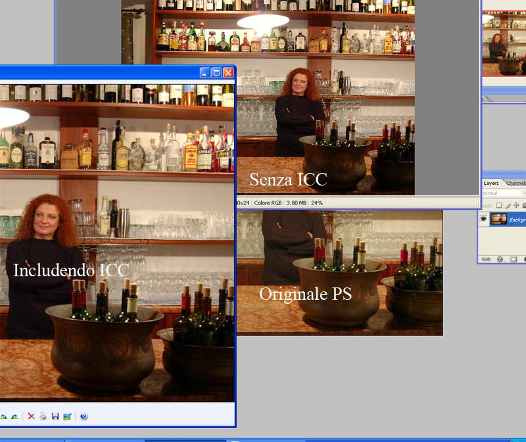This screenshot has width=526, height=442.
Task: Print the image from viewer toolbar
Action: pyautogui.click(x=43, y=416)
